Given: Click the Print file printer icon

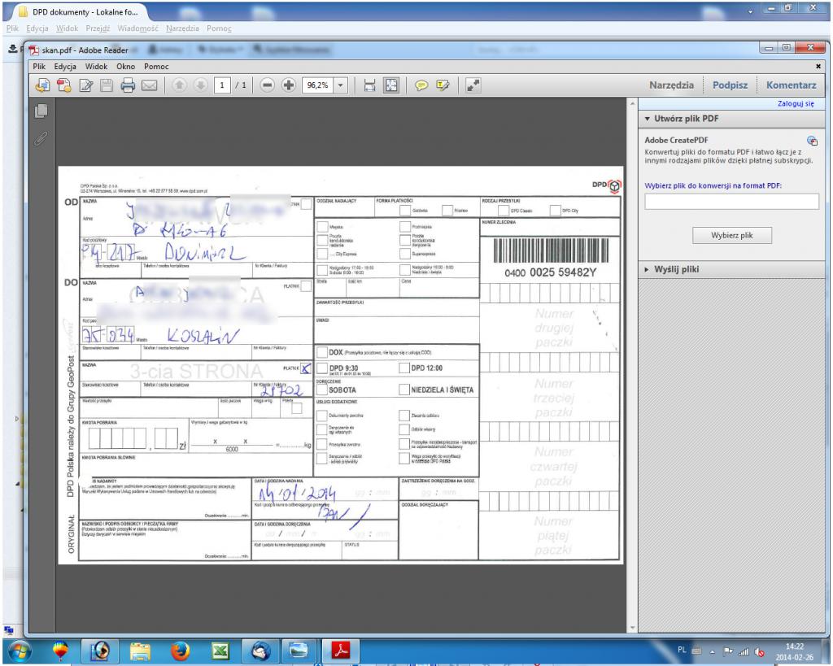Looking at the screenshot, I should click(127, 84).
